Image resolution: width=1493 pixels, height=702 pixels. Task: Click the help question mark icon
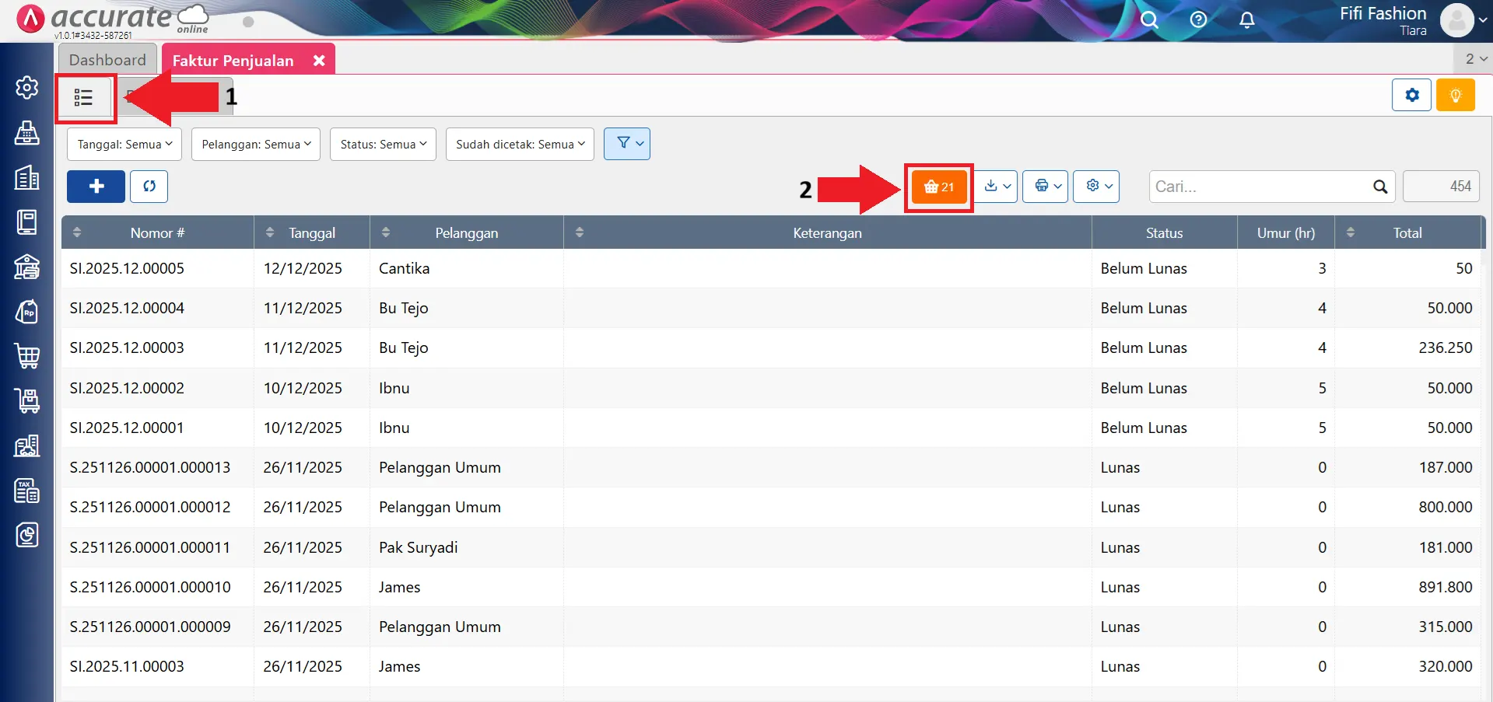pyautogui.click(x=1198, y=20)
